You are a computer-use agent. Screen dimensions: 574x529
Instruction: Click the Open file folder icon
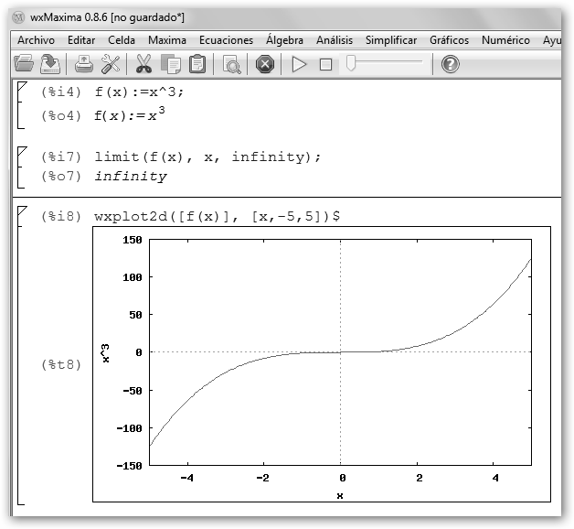point(24,64)
